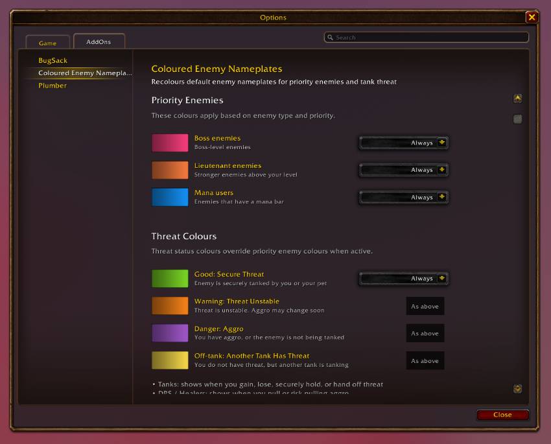Viewport: 551px width, 444px height.
Task: Switch to the Game tab
Action: [47, 43]
